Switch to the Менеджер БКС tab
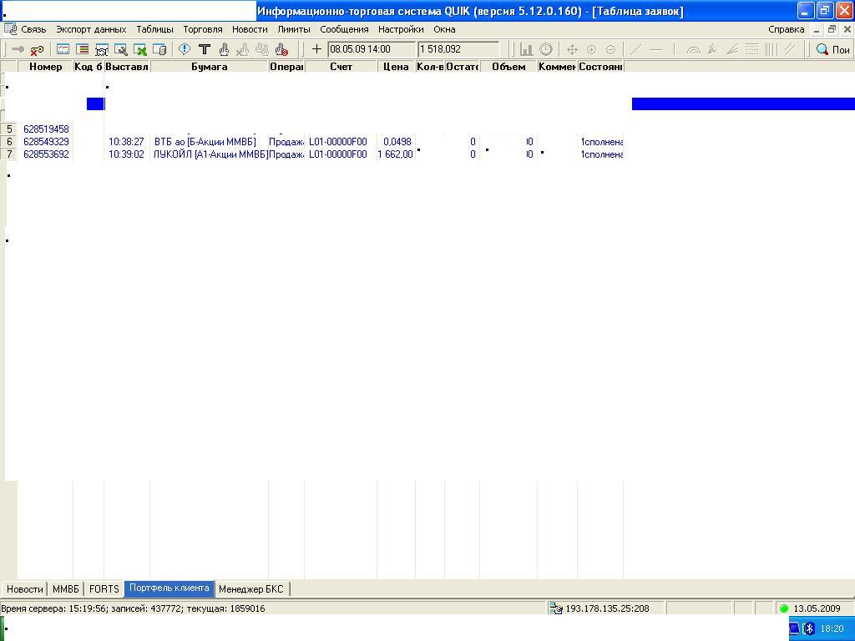This screenshot has height=641, width=855. [x=250, y=588]
